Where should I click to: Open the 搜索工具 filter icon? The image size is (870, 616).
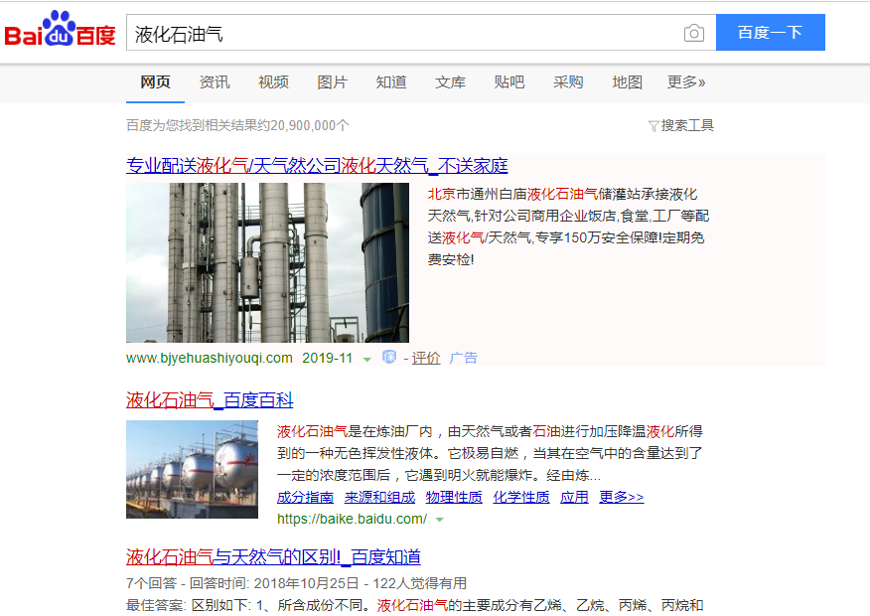click(x=653, y=126)
